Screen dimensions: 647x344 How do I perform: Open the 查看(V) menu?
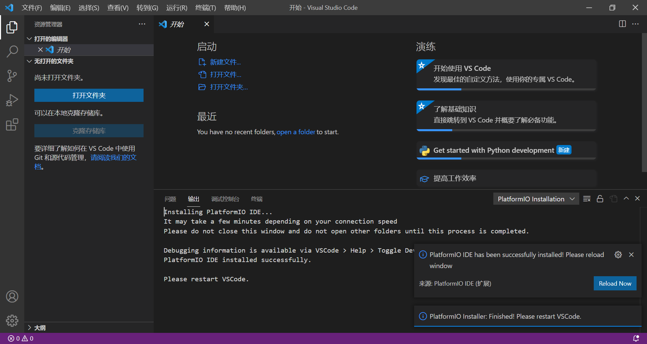(x=118, y=8)
